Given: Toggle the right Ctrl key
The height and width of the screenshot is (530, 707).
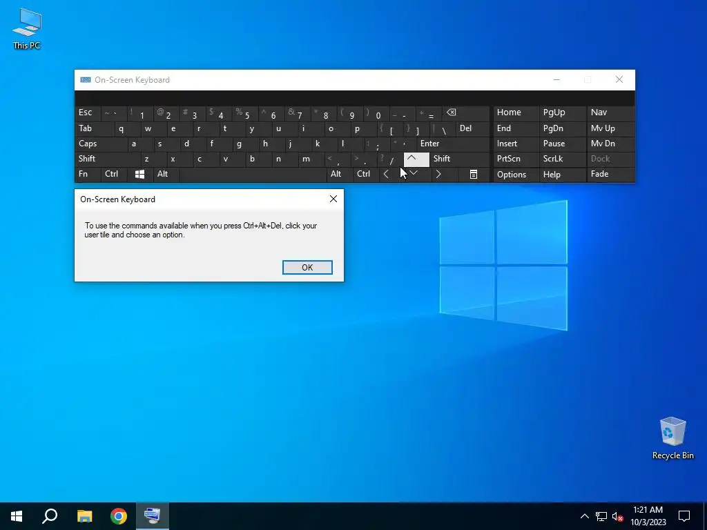Looking at the screenshot, I should [x=366, y=174].
